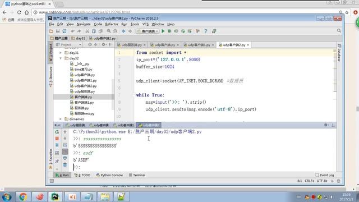Click the Chrome reload button
The height and width of the screenshot is (202, 359).
(19, 12)
